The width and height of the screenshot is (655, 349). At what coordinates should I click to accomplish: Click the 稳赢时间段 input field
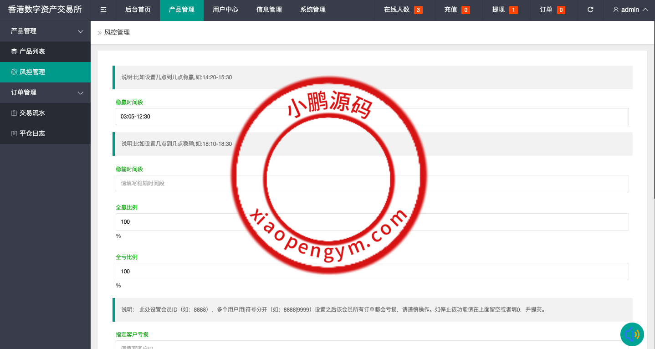point(372,117)
